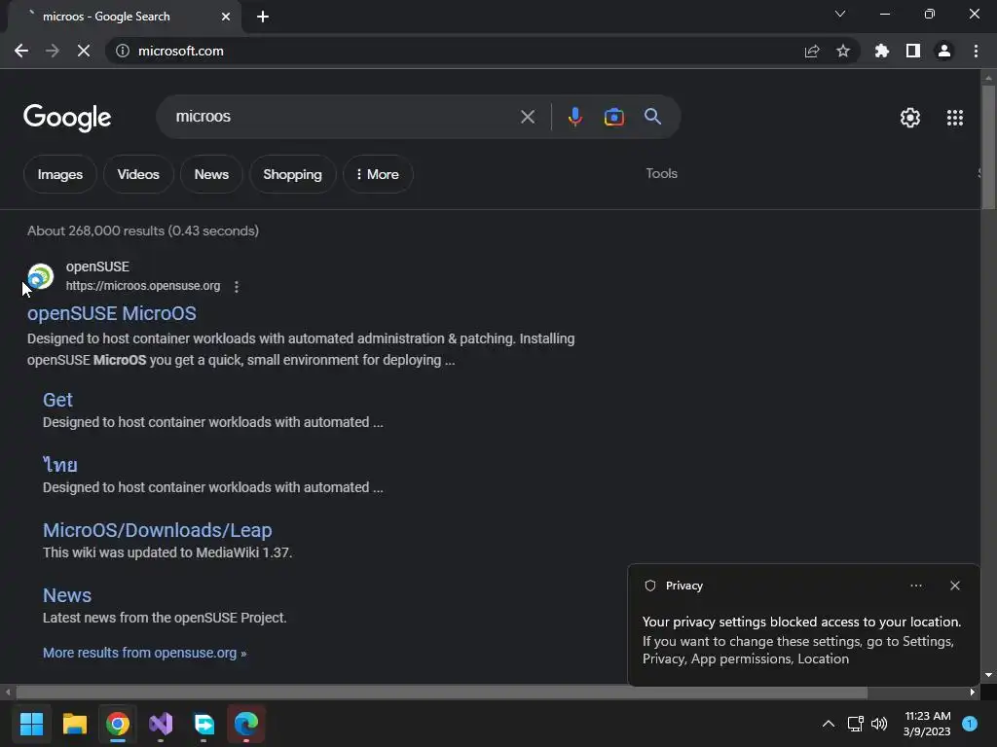Viewport: 997px width, 747px height.
Task: Open the ไทย sitelink
Action: pyautogui.click(x=59, y=464)
